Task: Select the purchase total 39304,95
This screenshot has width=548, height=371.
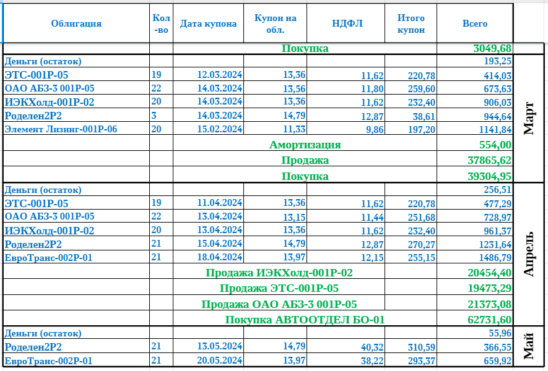Action: pyautogui.click(x=490, y=176)
